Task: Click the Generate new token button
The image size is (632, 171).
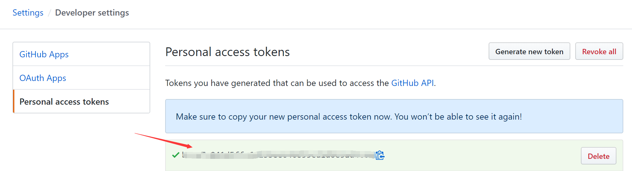Action: click(529, 51)
